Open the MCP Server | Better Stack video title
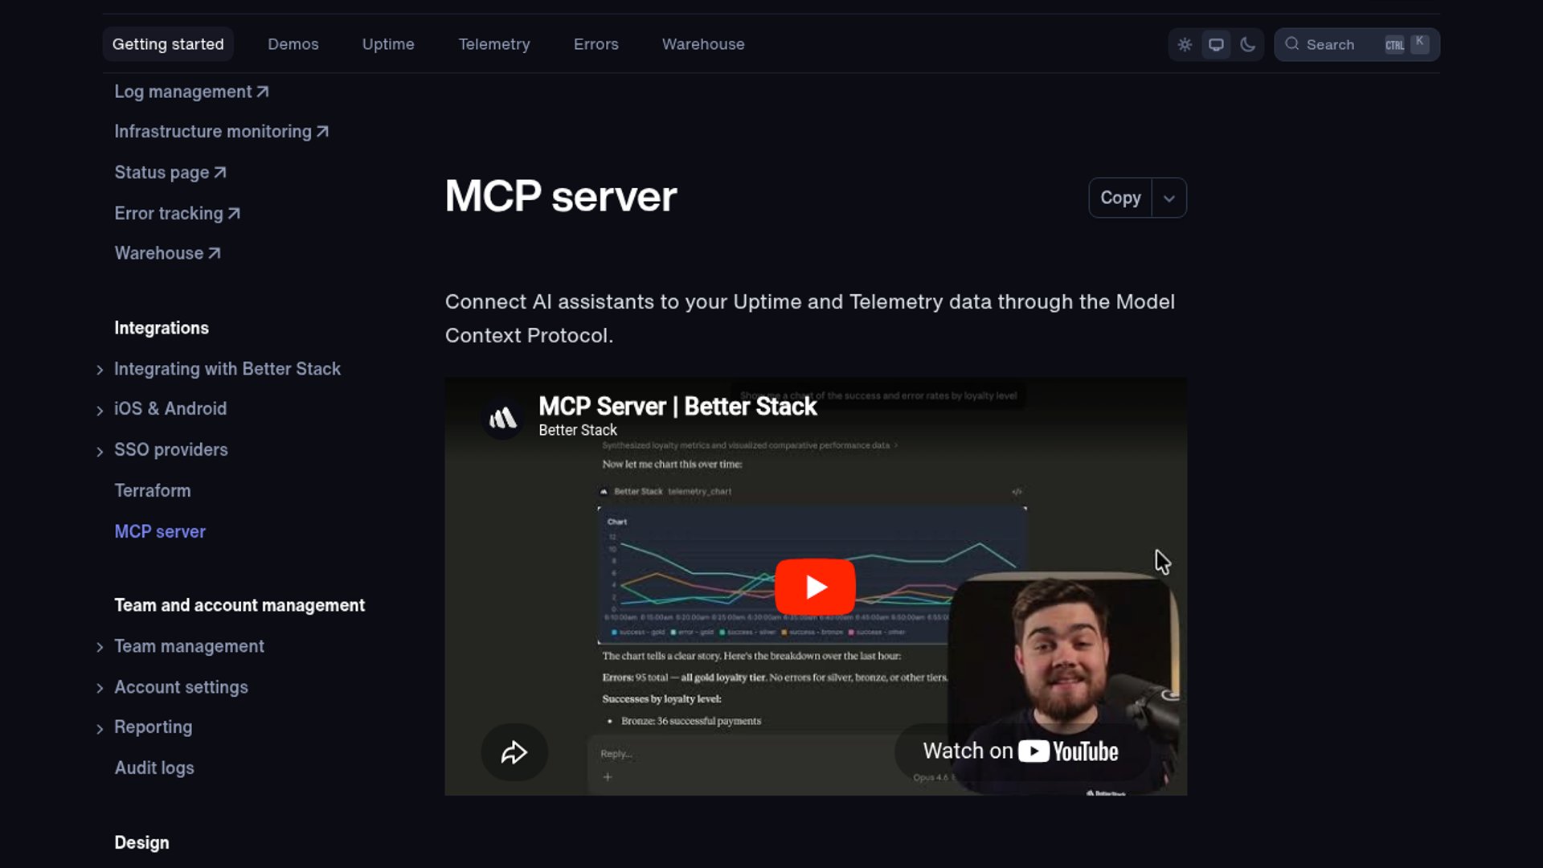The height and width of the screenshot is (868, 1543). coord(677,407)
